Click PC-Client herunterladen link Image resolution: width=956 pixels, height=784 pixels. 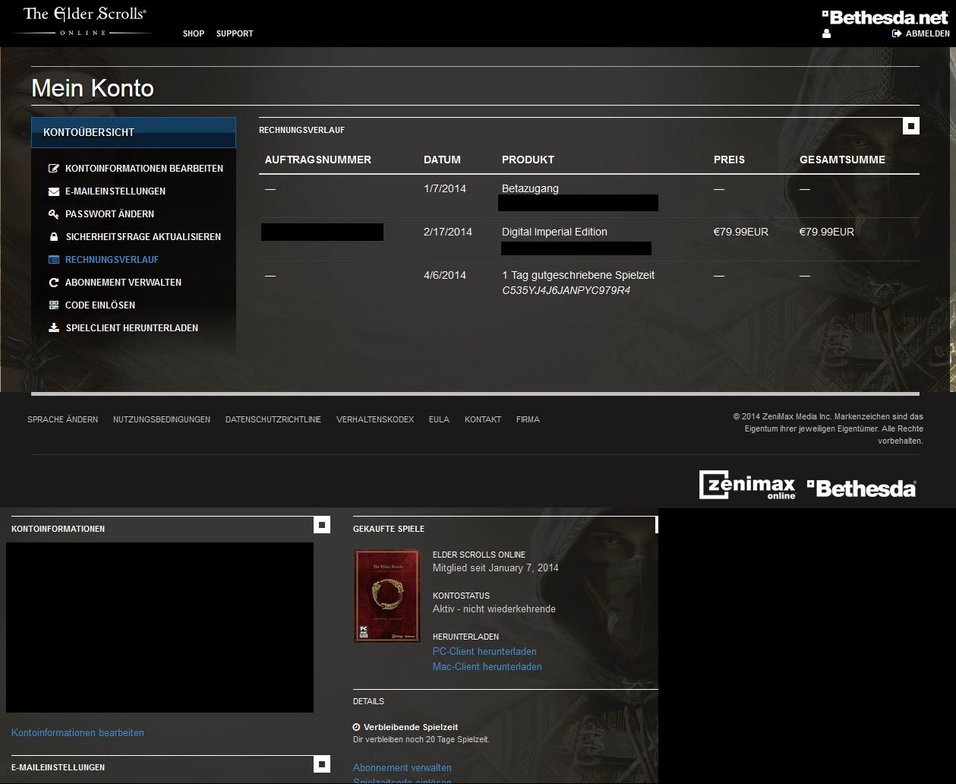tap(484, 651)
